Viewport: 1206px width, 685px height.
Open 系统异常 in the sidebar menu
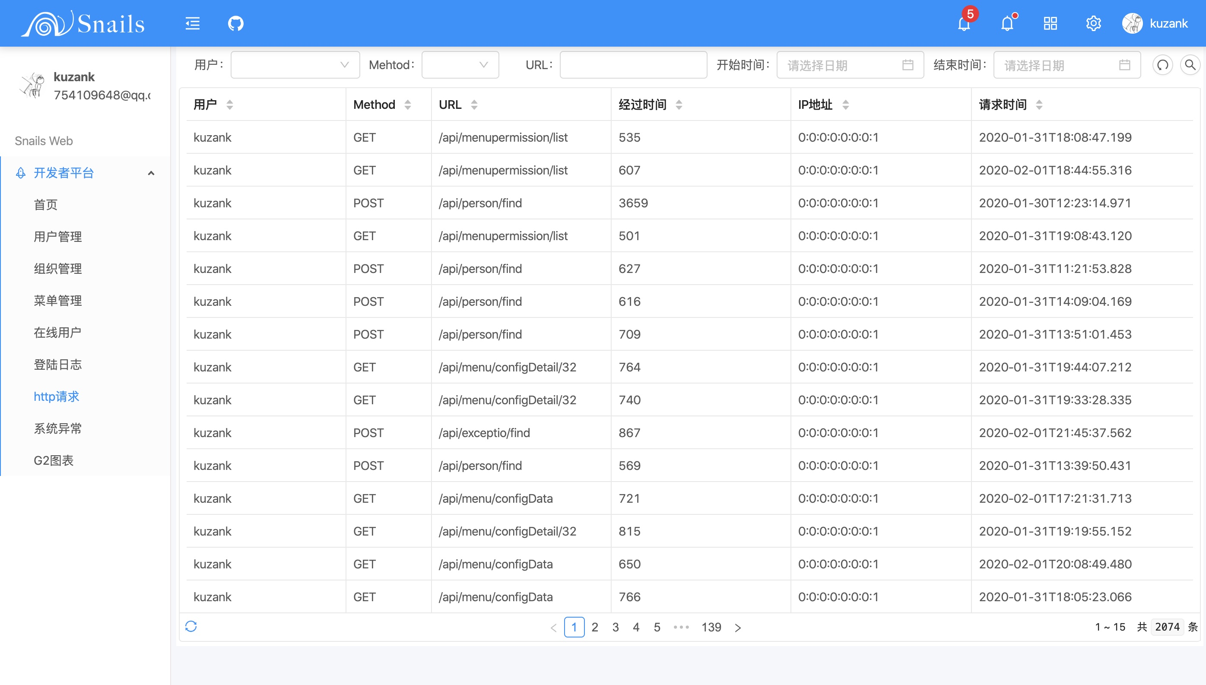[x=57, y=428]
